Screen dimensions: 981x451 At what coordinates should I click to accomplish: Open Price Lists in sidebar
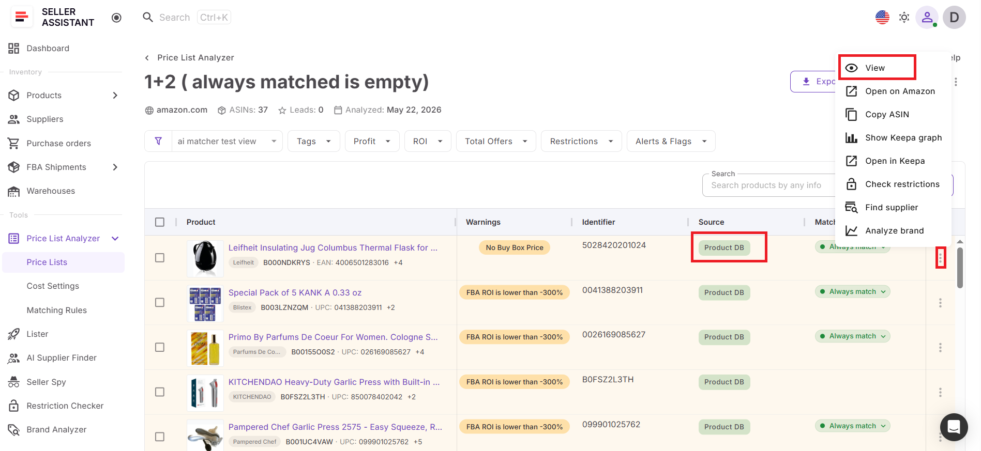[x=64, y=262]
